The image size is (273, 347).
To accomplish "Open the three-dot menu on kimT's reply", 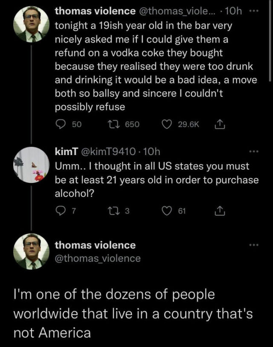I will tap(255, 151).
